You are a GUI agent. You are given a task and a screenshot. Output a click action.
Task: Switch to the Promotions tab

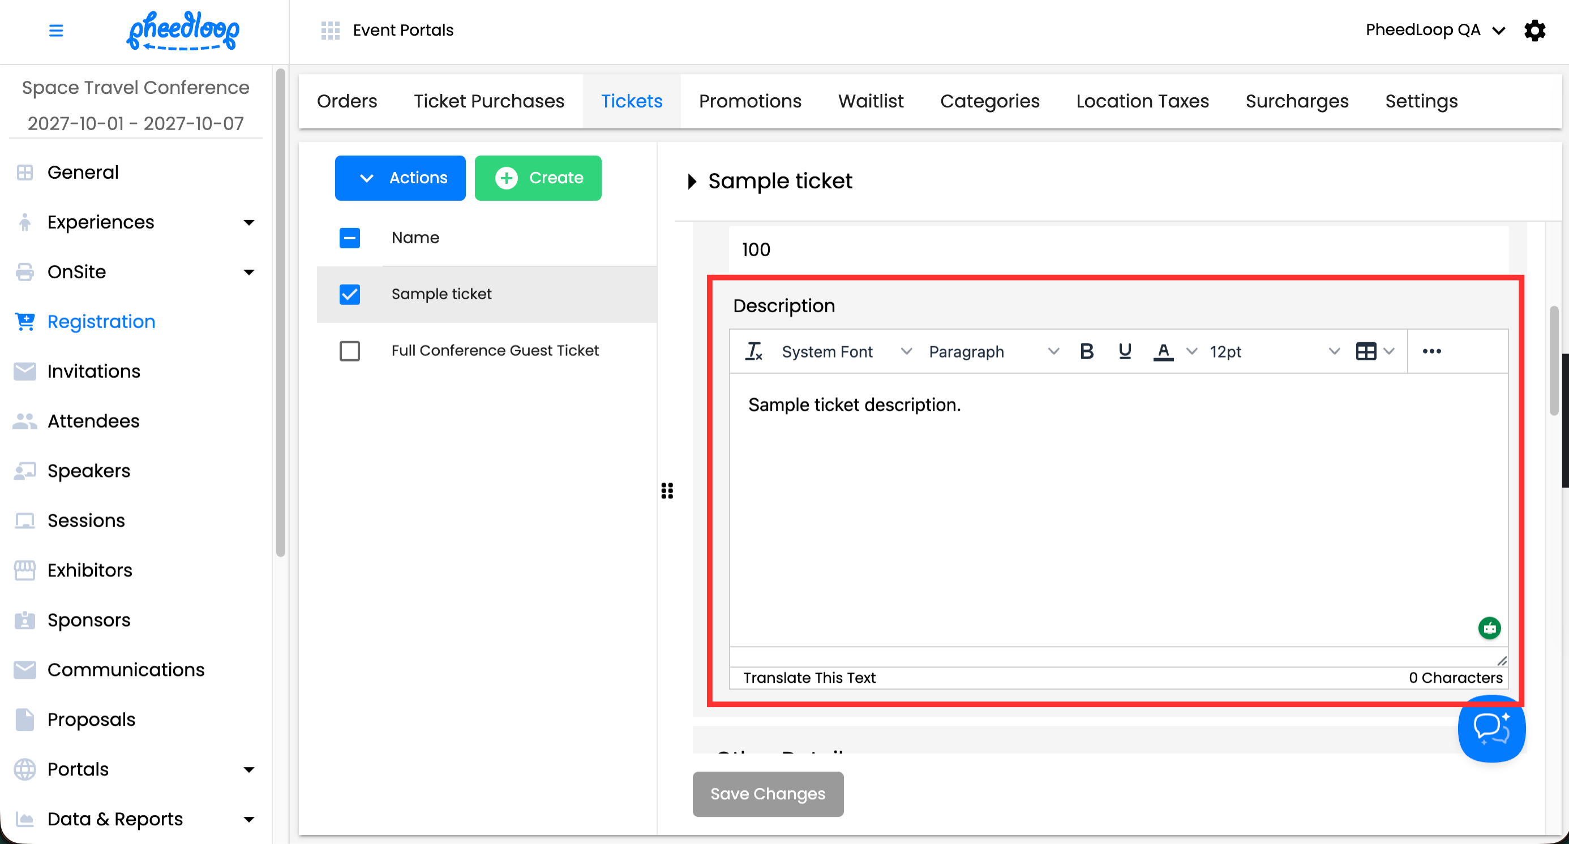click(750, 101)
